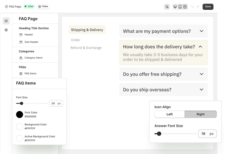Switch to mobile preview mode

click(180, 7)
